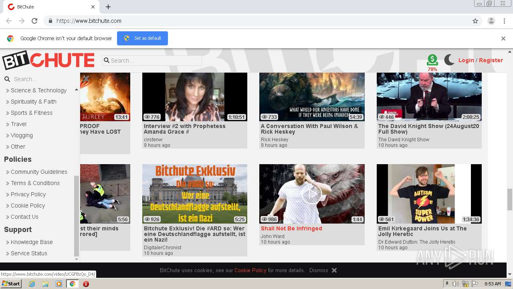Visit John Ward channel link

(x=273, y=236)
